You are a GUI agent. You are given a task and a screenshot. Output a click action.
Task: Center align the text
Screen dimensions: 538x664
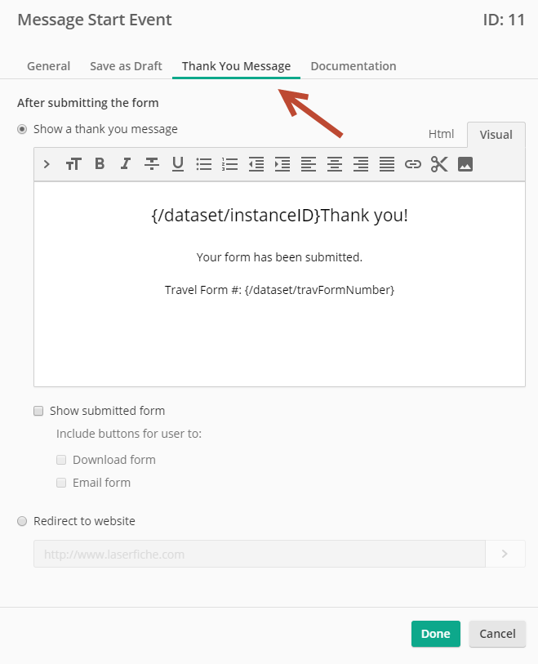335,164
